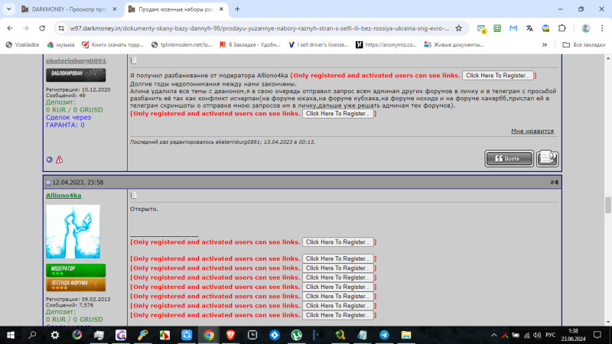612x344 pixels.
Task: Click the multi-quote icon next to Quote
Action: pos(547,159)
